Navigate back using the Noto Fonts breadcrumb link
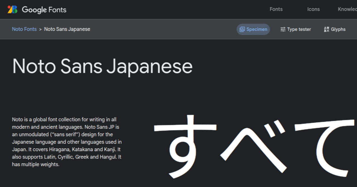Viewport: 357px width, 187px height. pyautogui.click(x=24, y=29)
